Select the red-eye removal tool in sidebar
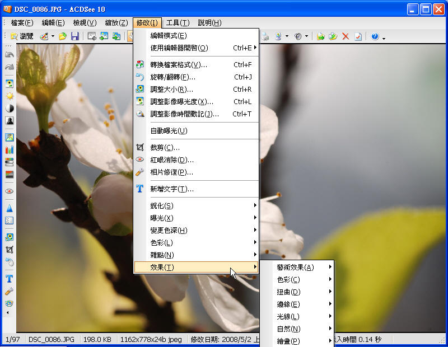This screenshot has height=347, width=448. point(9,191)
